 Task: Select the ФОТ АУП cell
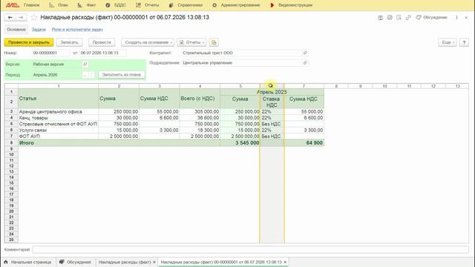click(58, 136)
